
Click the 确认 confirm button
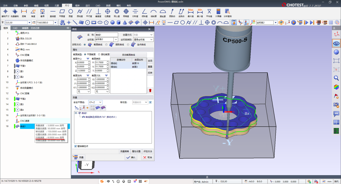coord(131,157)
